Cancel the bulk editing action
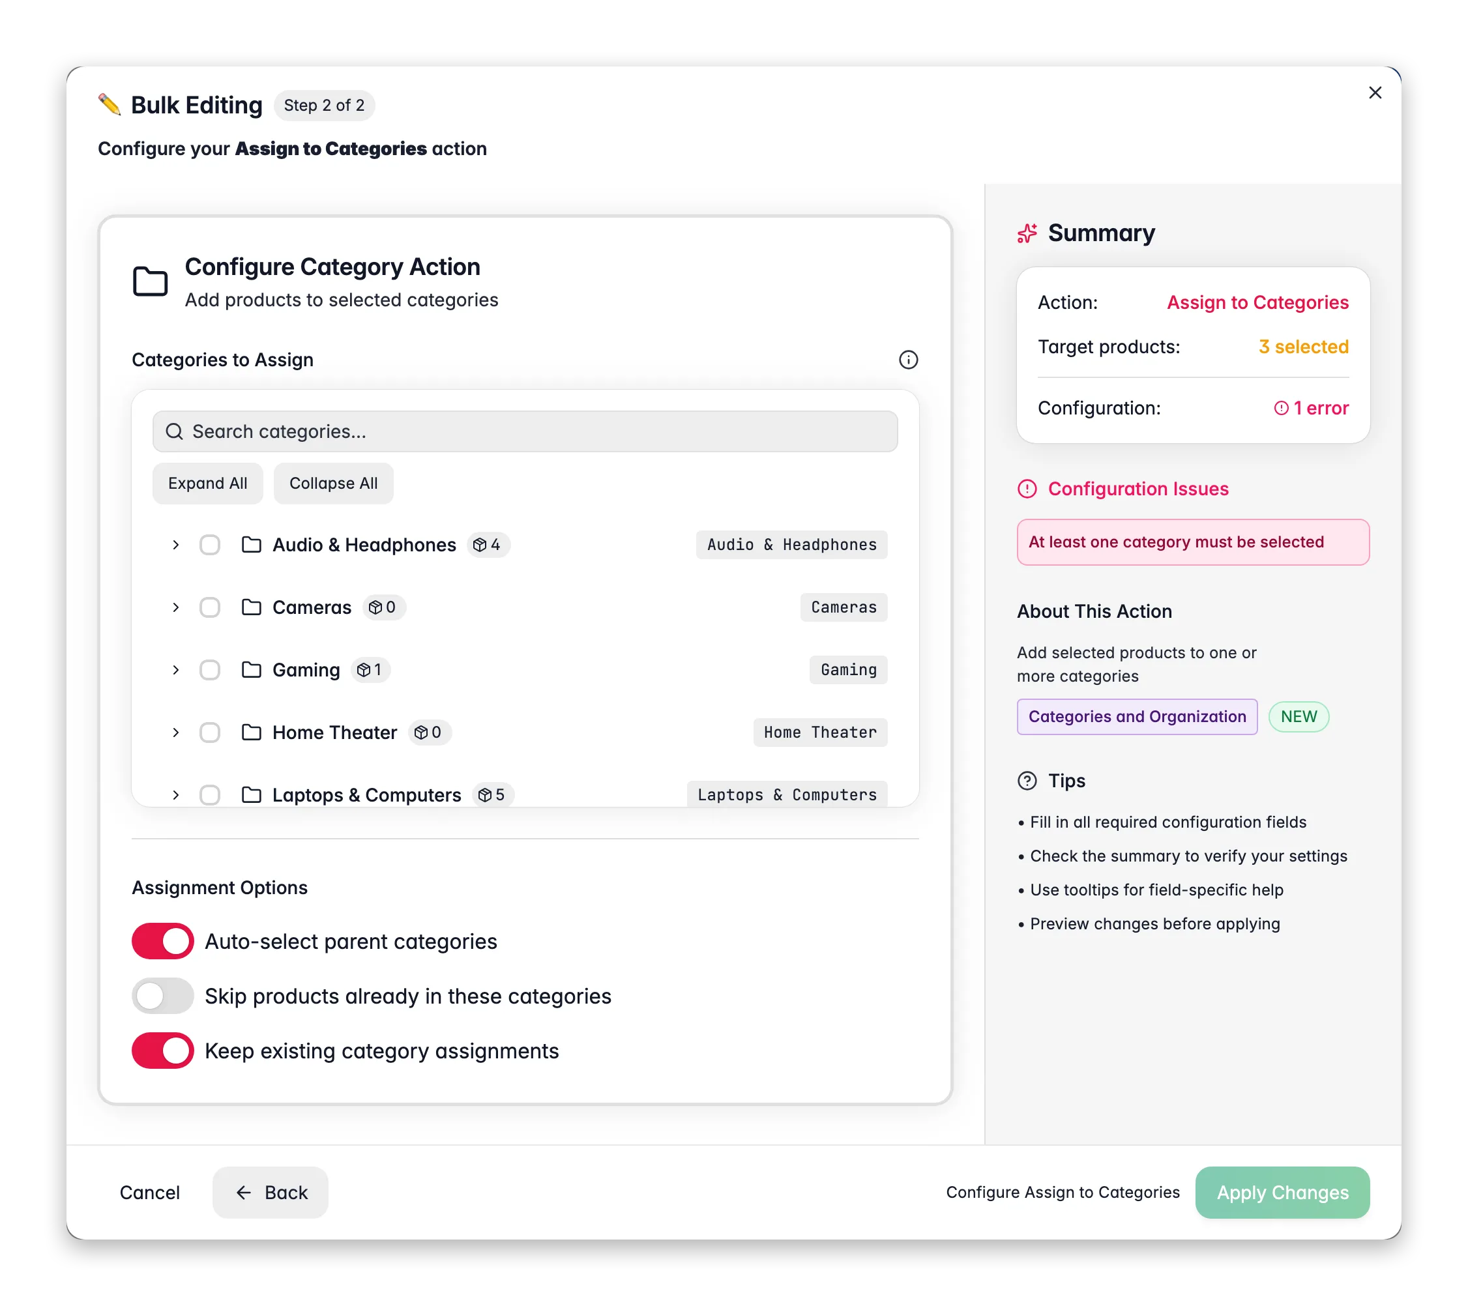The image size is (1468, 1306). pos(149,1193)
